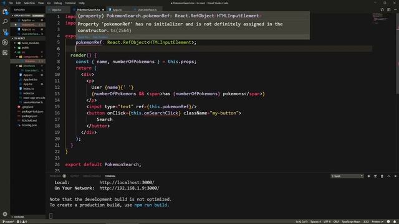Open the Search view in activity bar

point(5,22)
